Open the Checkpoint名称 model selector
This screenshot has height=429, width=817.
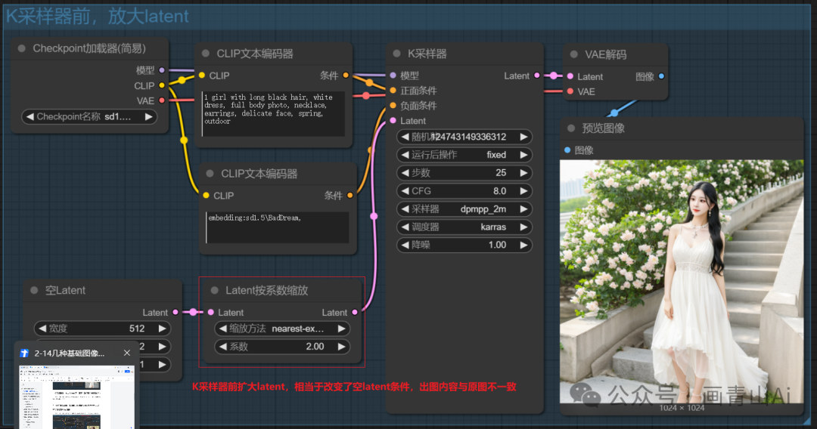(x=89, y=116)
